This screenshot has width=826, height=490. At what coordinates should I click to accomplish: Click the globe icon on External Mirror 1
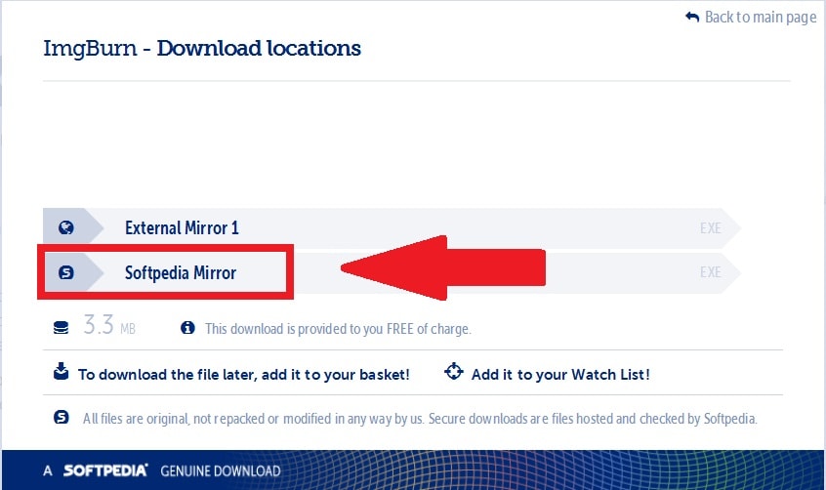(65, 228)
